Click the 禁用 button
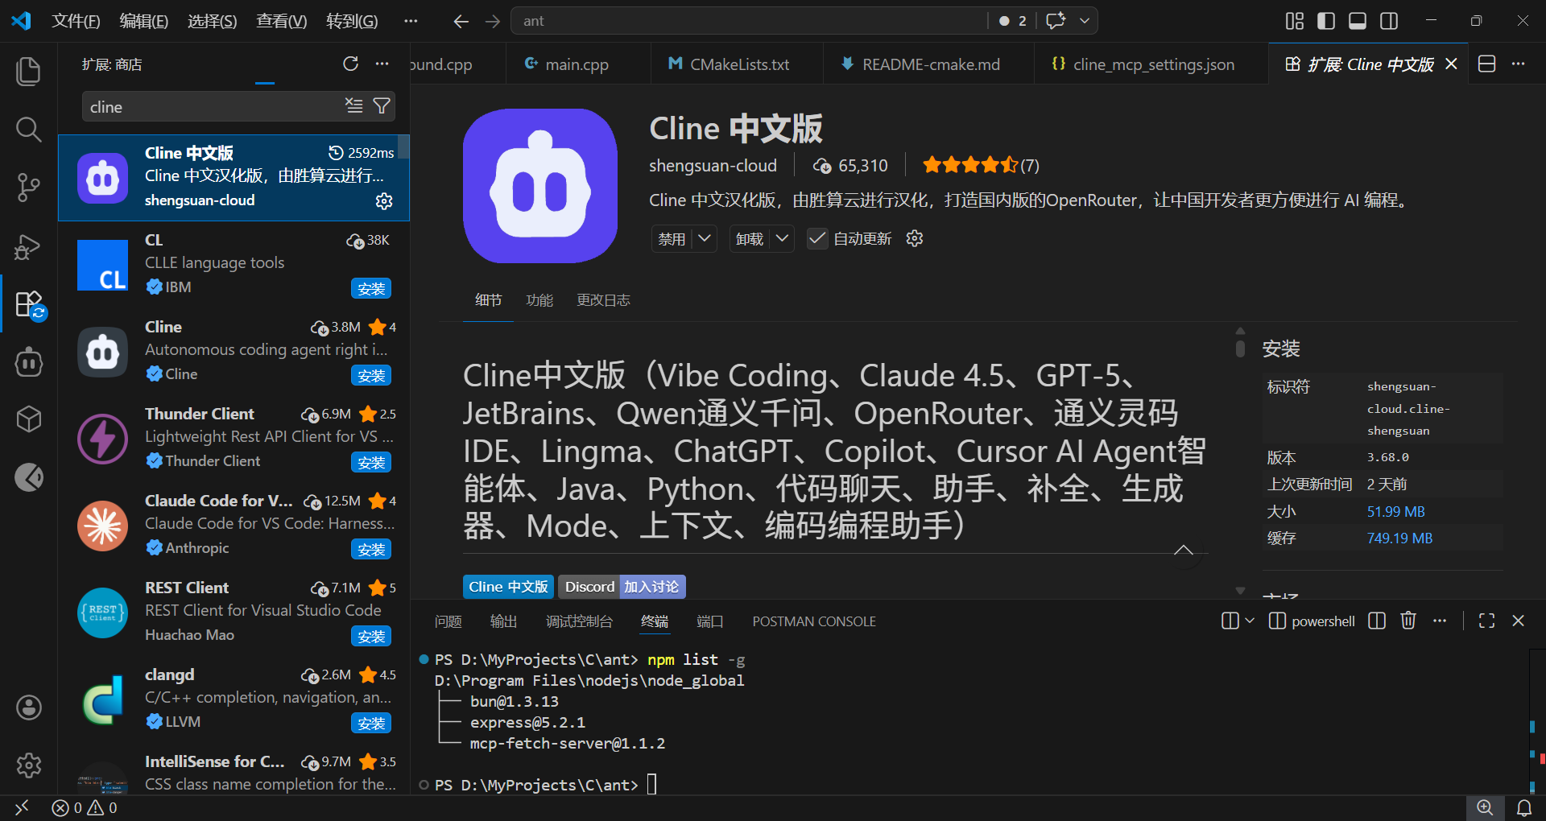This screenshot has width=1546, height=821. pyautogui.click(x=672, y=238)
